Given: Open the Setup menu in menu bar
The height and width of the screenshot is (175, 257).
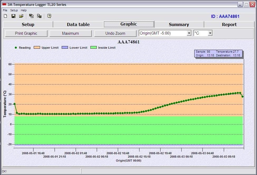Looking at the screenshot, I should (x=14, y=10).
